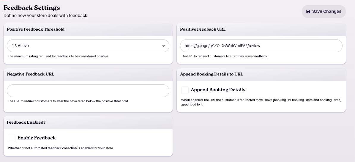Click the Save Changes button
Screen dimensions: 355x162
coord(324,11)
